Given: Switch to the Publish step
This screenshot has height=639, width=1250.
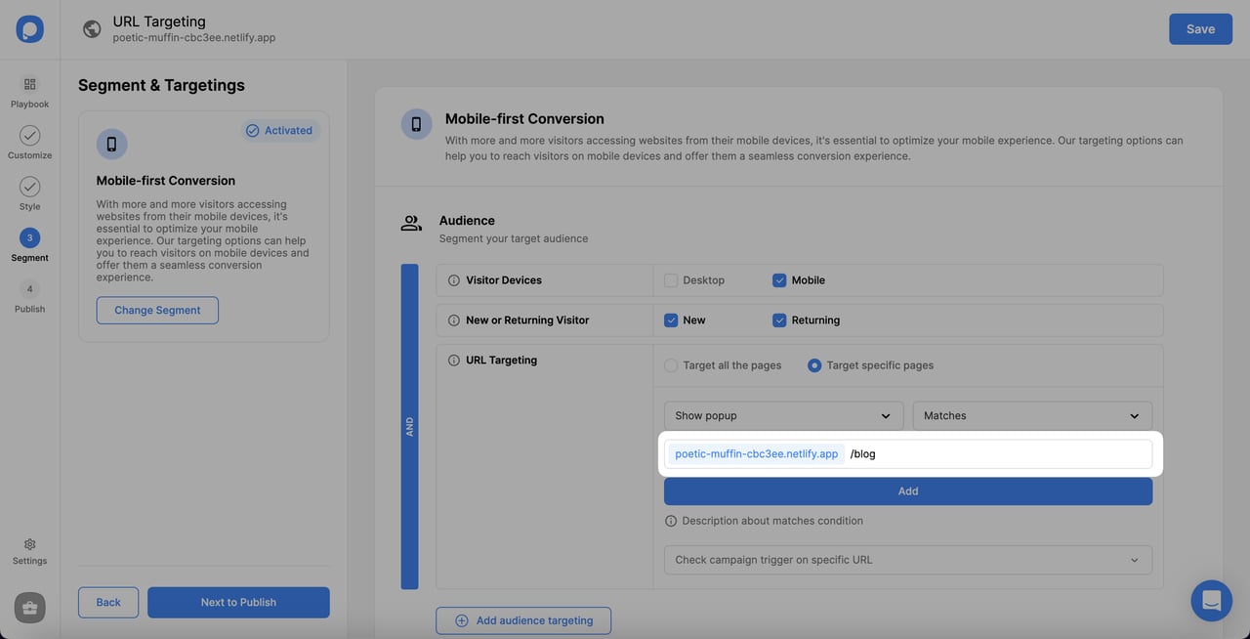Looking at the screenshot, I should tap(29, 289).
